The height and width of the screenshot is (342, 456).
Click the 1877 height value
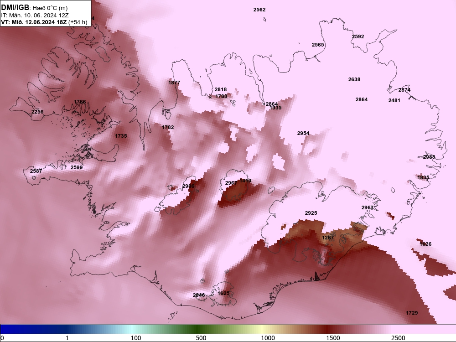pos(174,83)
